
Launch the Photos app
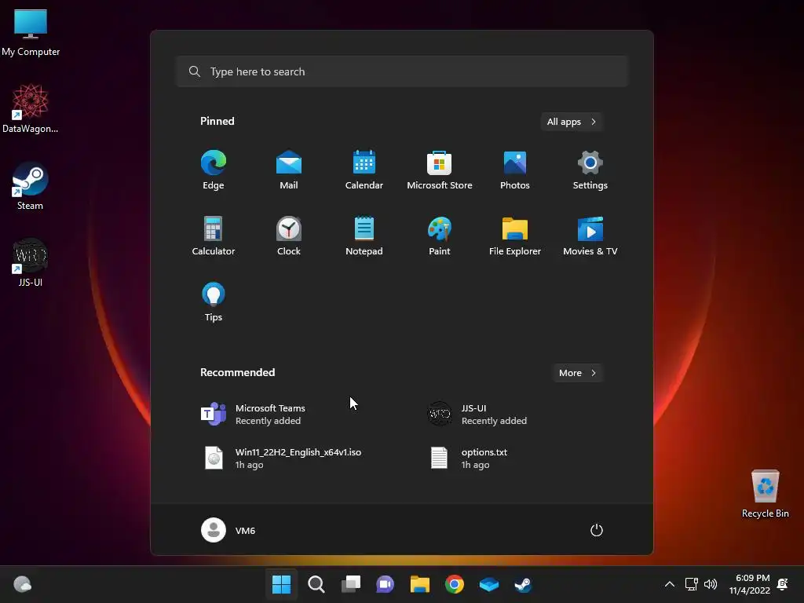515,170
